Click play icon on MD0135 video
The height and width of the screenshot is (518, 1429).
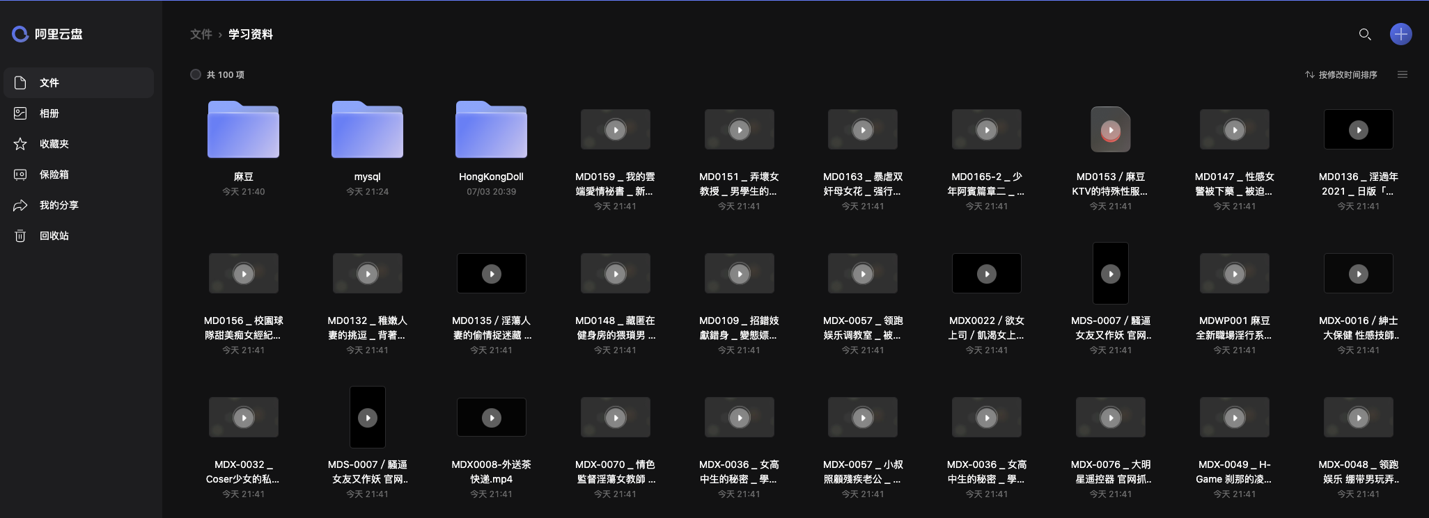[x=492, y=273]
